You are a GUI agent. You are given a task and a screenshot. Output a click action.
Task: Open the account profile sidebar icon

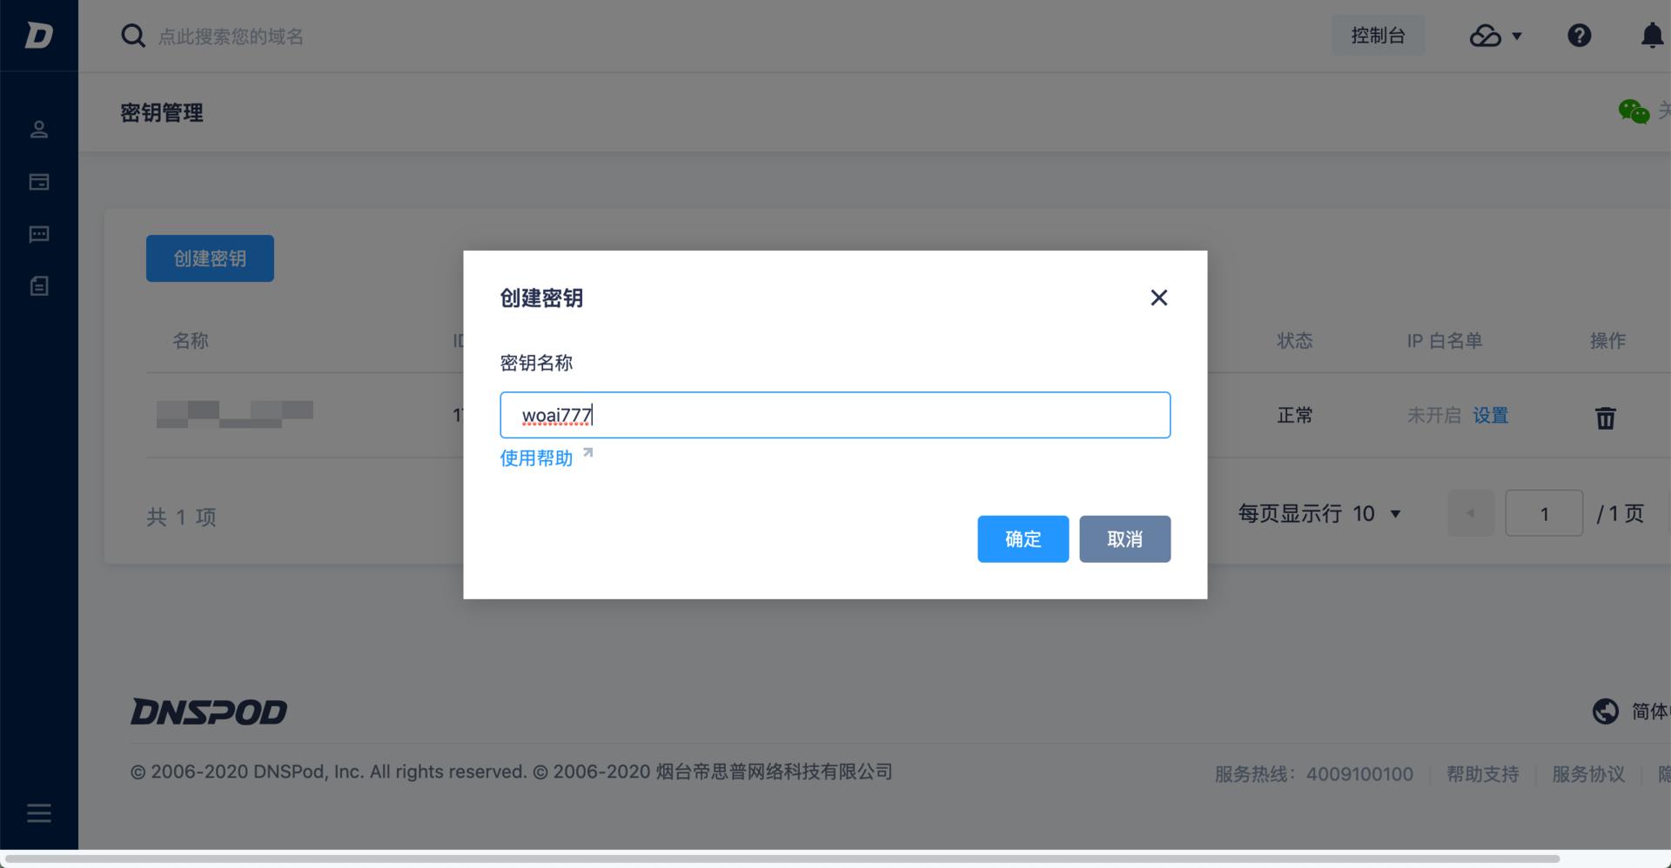pos(39,129)
